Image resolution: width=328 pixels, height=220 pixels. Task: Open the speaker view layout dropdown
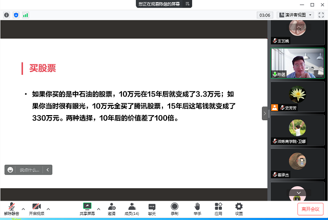pos(295,15)
